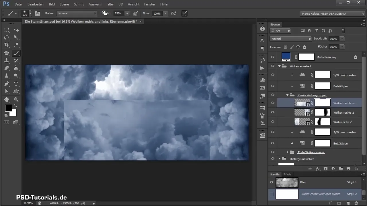Create a new group folder
The height and width of the screenshot is (206, 367).
(341, 169)
